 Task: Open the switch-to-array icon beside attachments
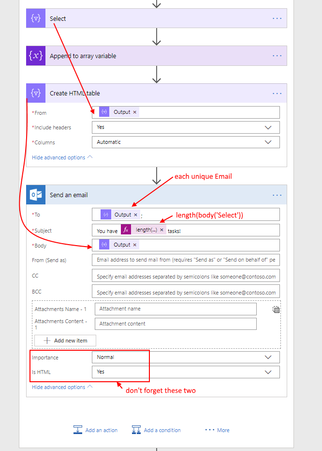276,310
